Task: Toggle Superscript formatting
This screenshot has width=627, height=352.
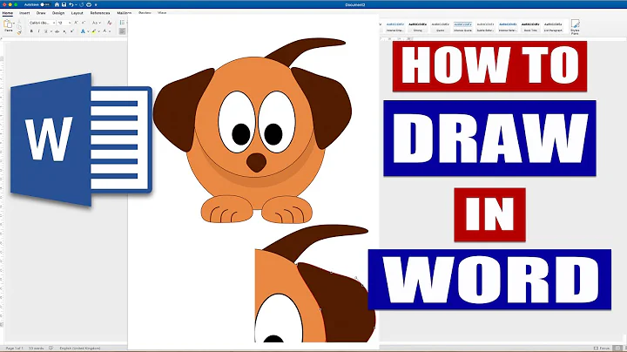Action: click(x=72, y=31)
